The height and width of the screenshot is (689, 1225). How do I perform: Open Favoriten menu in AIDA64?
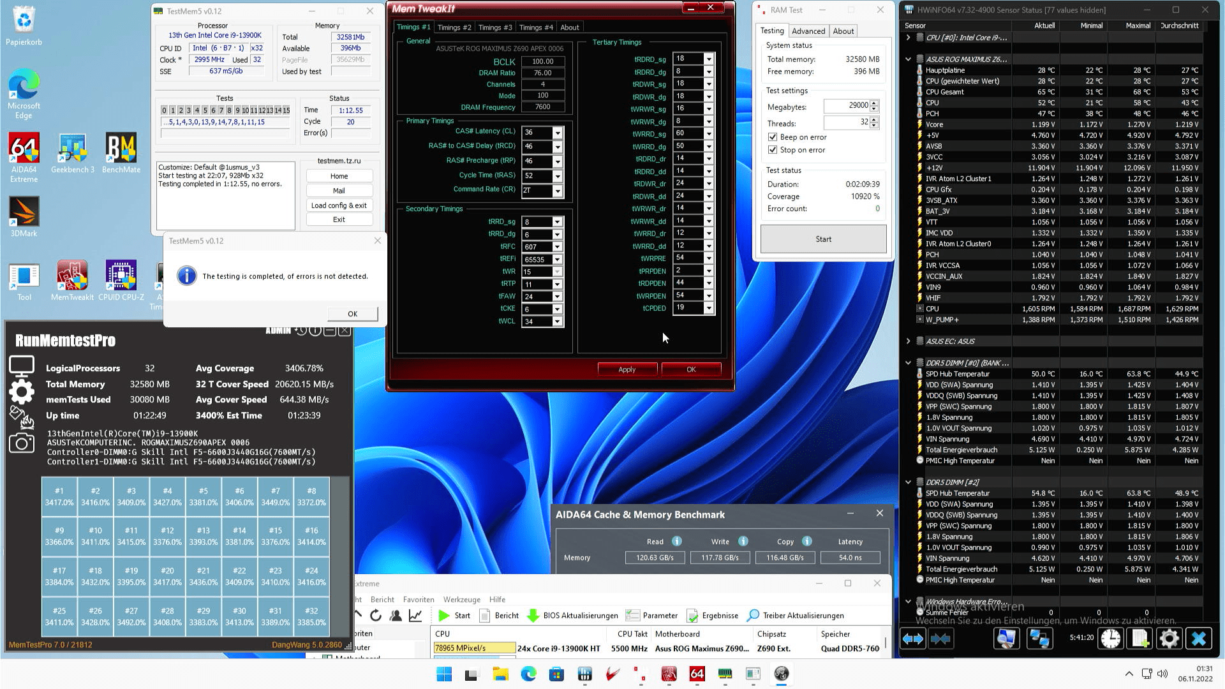coord(419,600)
